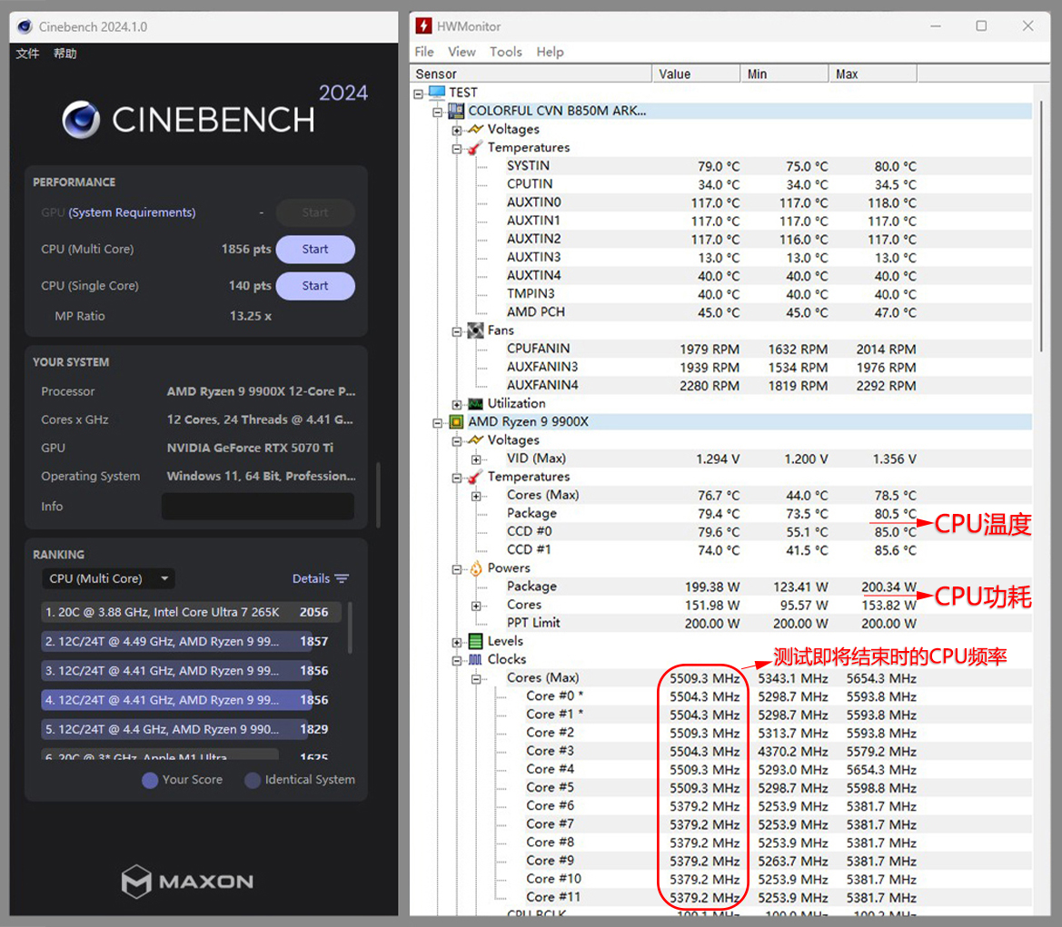Screen dimensions: 1062x927
Task: Open the Tools menu in HWMonitor
Action: (506, 52)
